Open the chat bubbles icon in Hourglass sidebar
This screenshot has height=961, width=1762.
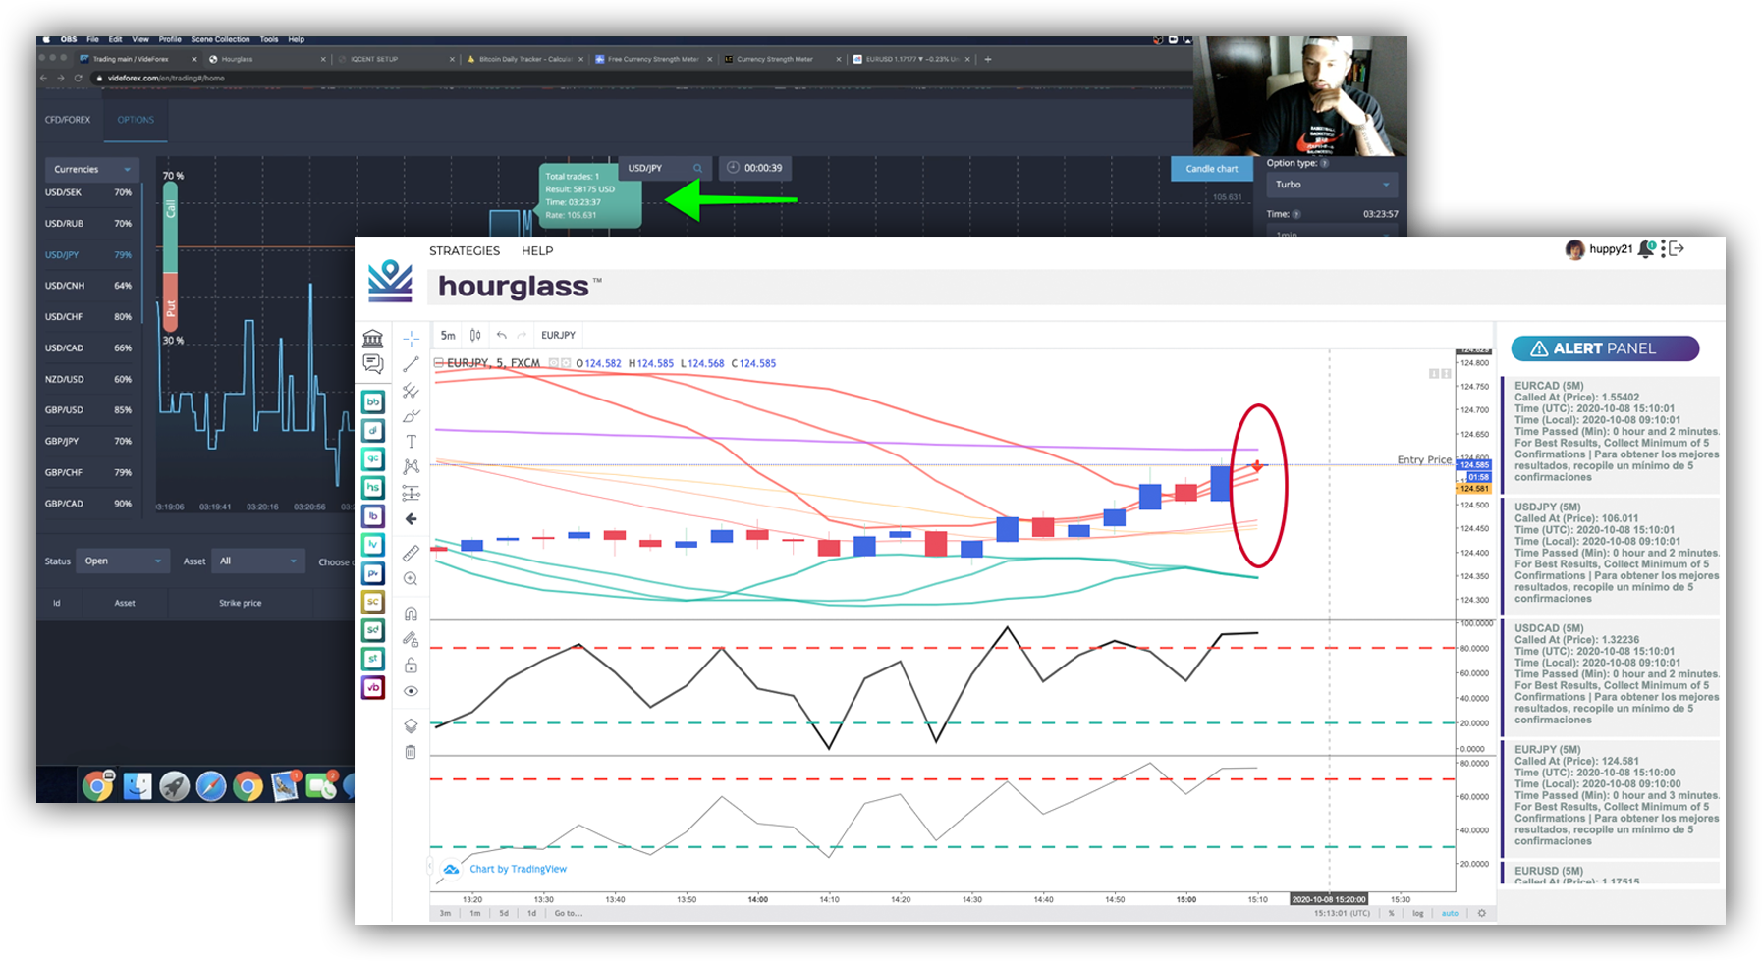point(373,364)
